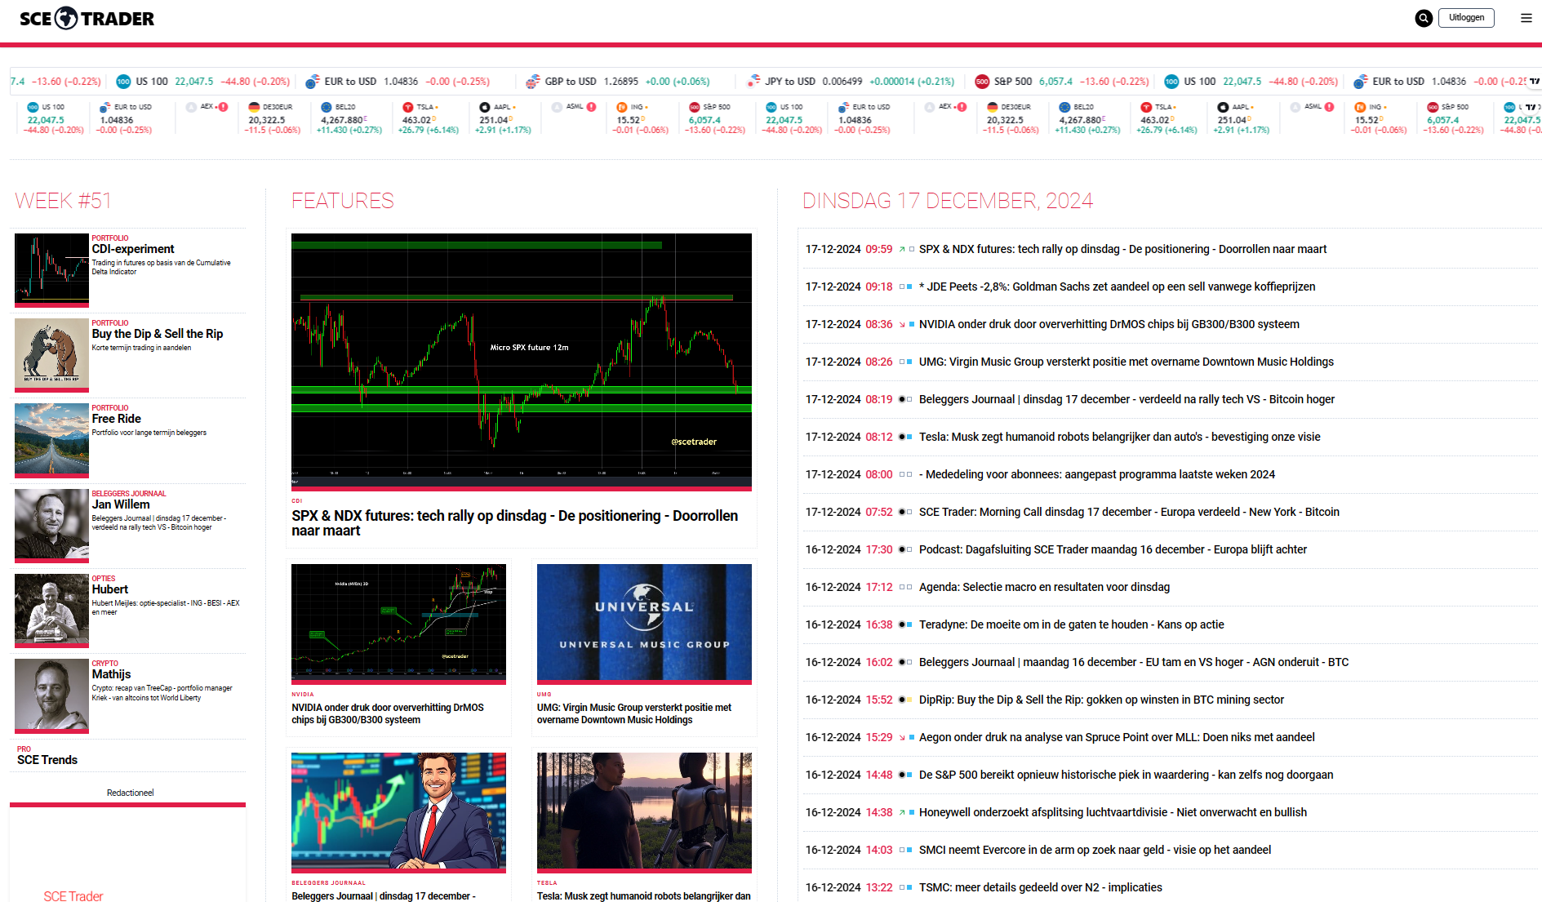Open the search via magnifier icon

click(x=1424, y=18)
